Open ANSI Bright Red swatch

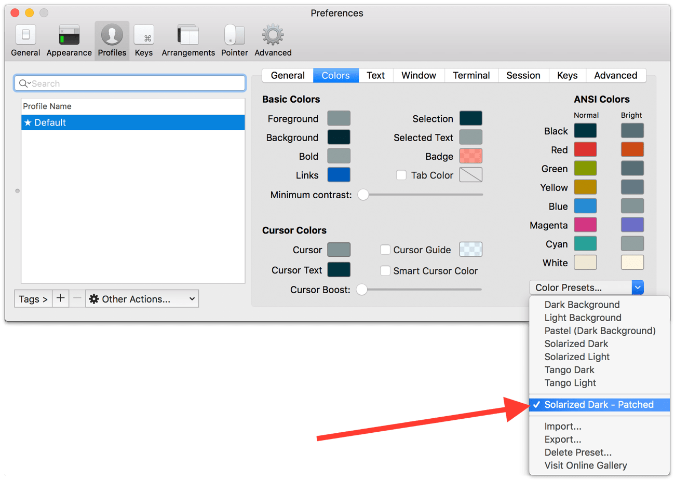pos(632,149)
